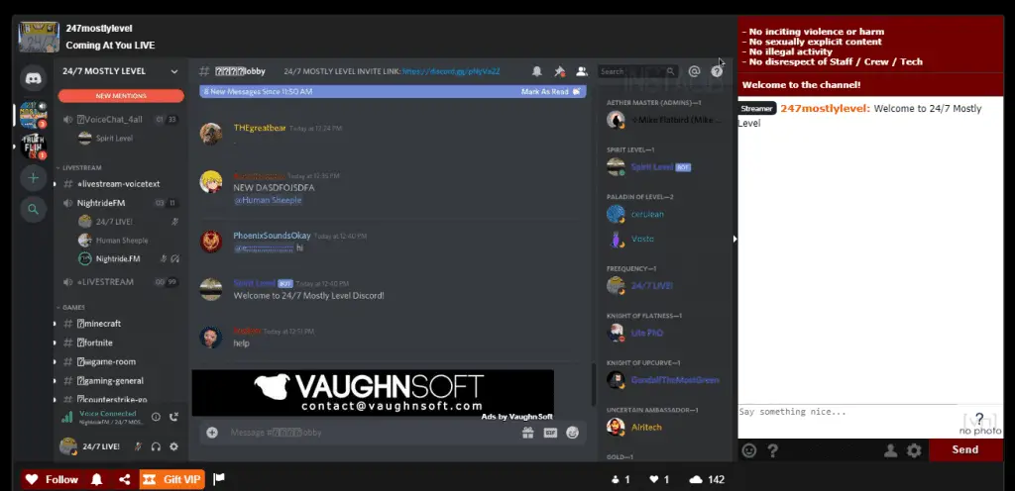Open Discord user settings gear

[x=173, y=446]
